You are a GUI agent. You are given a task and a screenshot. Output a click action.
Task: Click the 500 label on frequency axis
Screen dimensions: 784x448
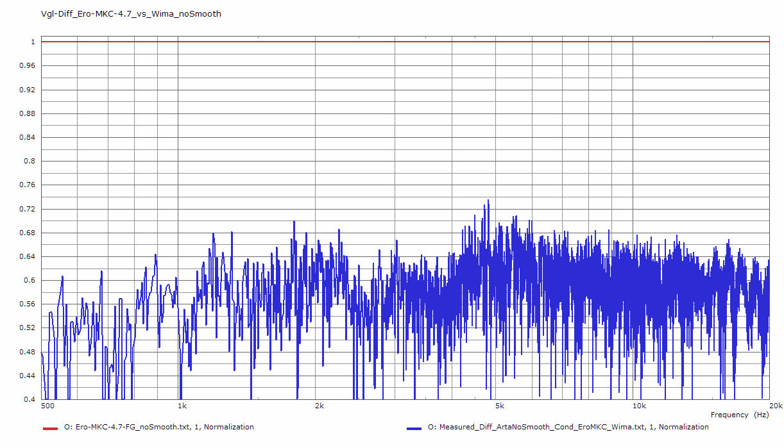[47, 406]
